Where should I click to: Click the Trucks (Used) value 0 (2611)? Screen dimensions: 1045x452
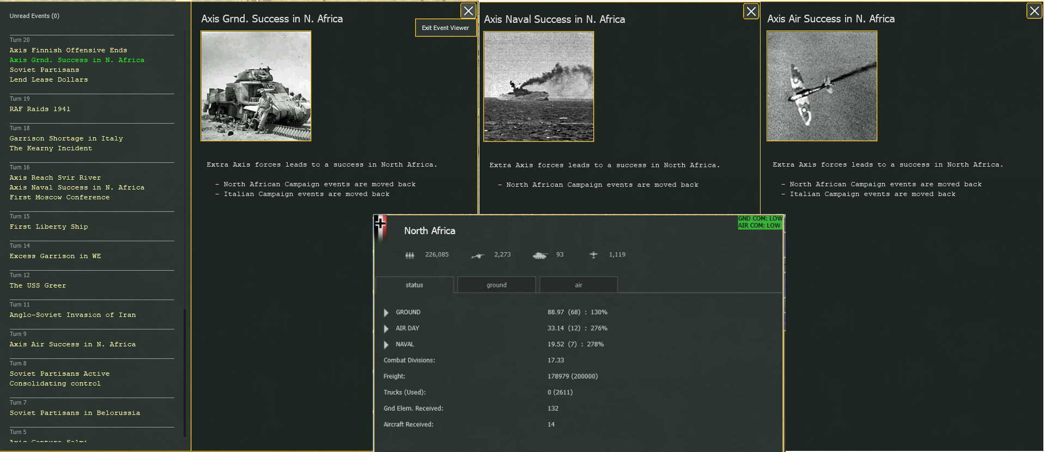tap(560, 393)
